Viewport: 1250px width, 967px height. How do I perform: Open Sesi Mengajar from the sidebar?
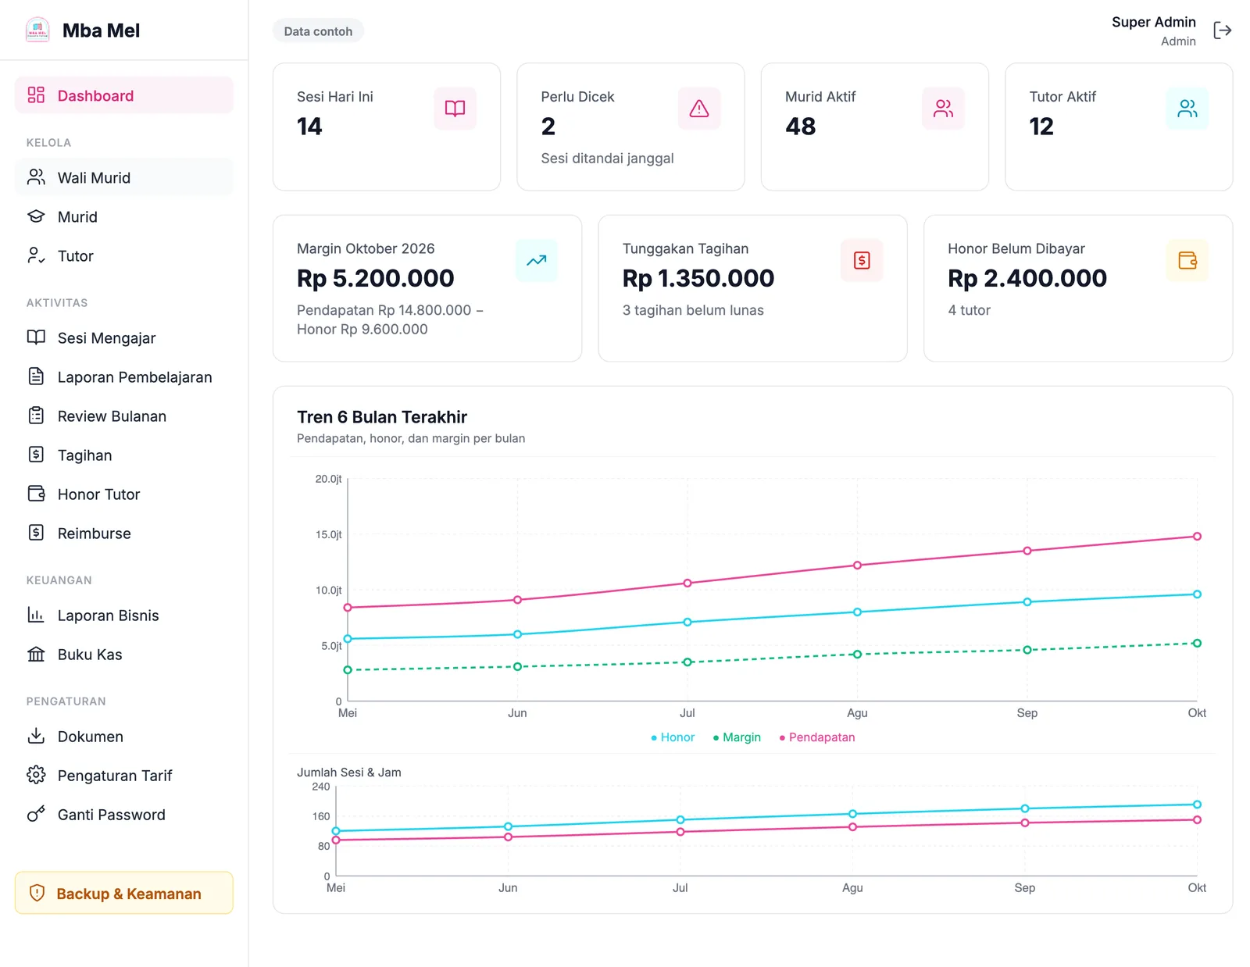coord(124,337)
